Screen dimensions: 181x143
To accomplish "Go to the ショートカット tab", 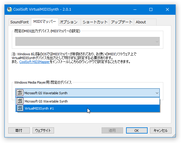I will coord(95,22).
